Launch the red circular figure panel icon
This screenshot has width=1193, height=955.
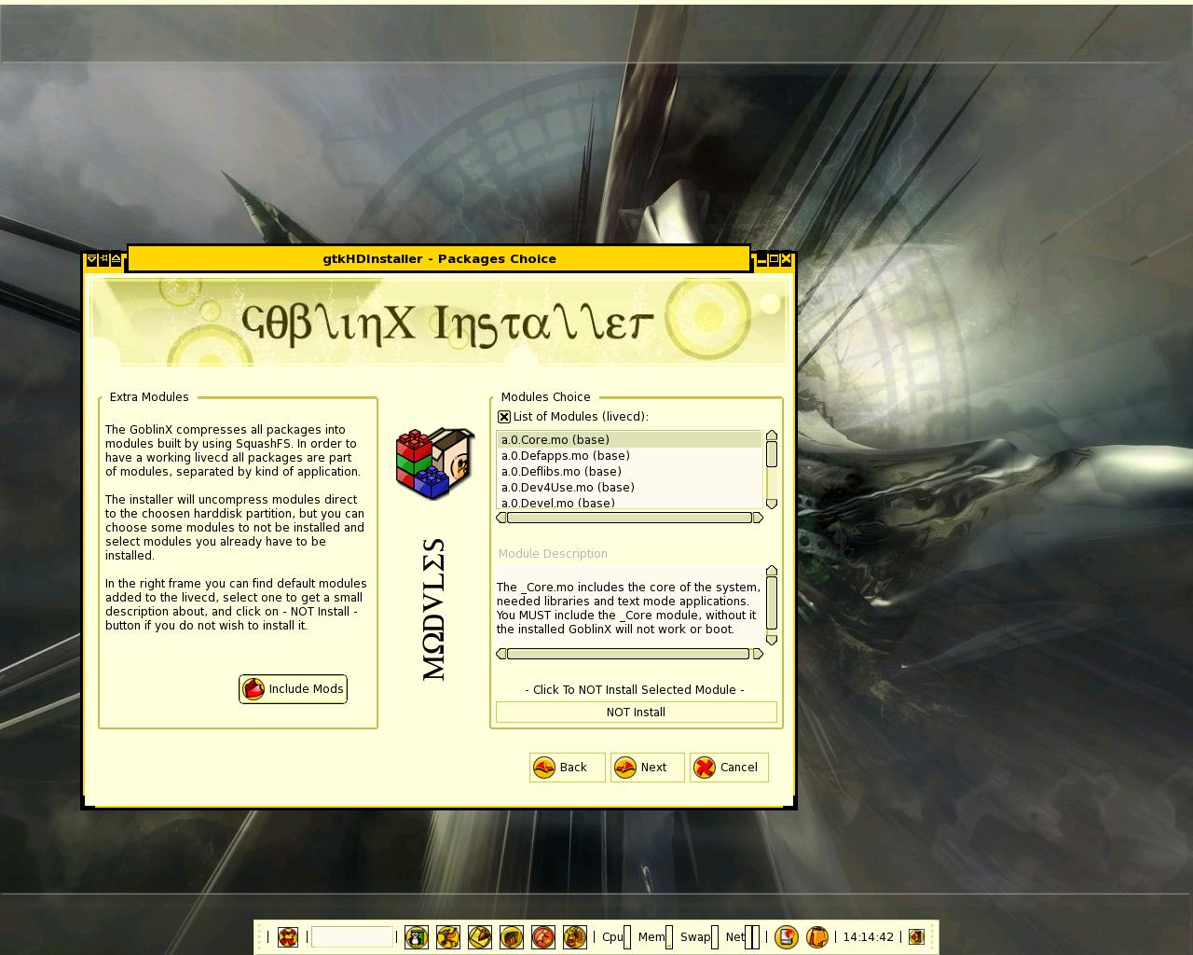tap(543, 937)
